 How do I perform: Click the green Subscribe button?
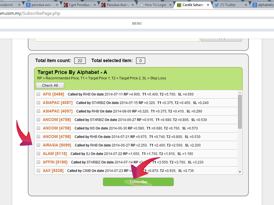click(x=138, y=182)
